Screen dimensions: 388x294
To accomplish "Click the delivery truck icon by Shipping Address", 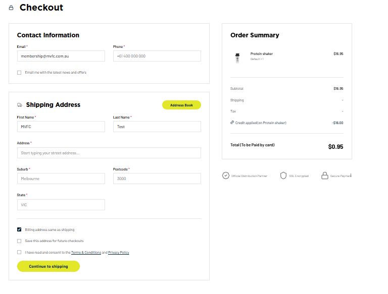I will (20, 105).
